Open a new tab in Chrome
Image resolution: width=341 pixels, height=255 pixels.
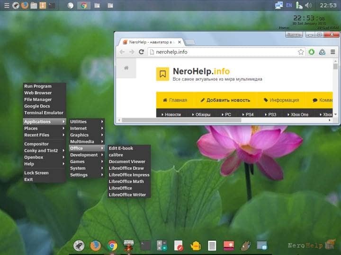pos(190,42)
